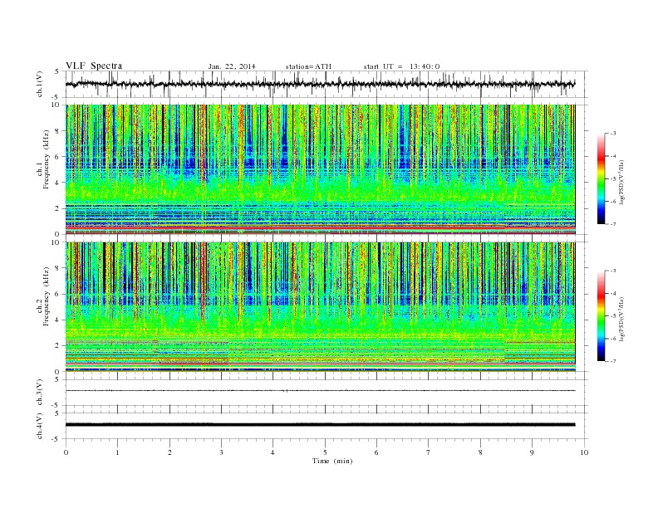Click the time axis tick label "7"
Image resolution: width=658 pixels, height=508 pixels.
(x=429, y=452)
